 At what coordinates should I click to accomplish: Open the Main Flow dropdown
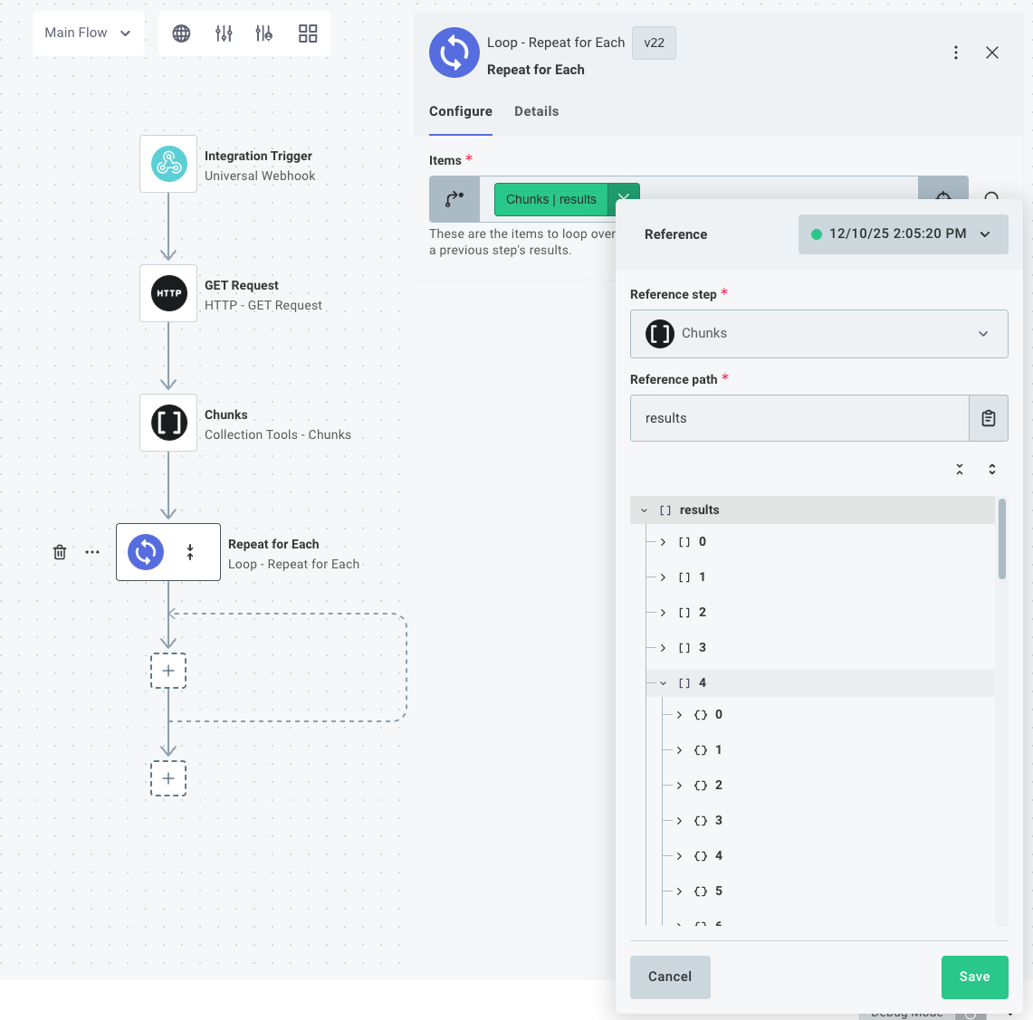(88, 33)
